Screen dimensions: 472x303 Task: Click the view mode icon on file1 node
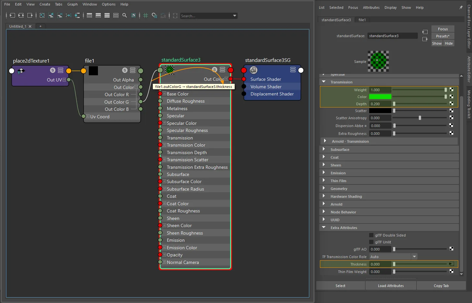tap(133, 70)
